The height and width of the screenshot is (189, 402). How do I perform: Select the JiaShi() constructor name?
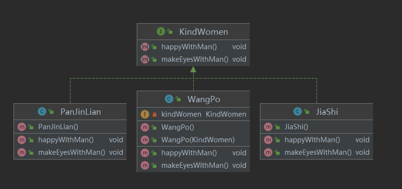[296, 127]
